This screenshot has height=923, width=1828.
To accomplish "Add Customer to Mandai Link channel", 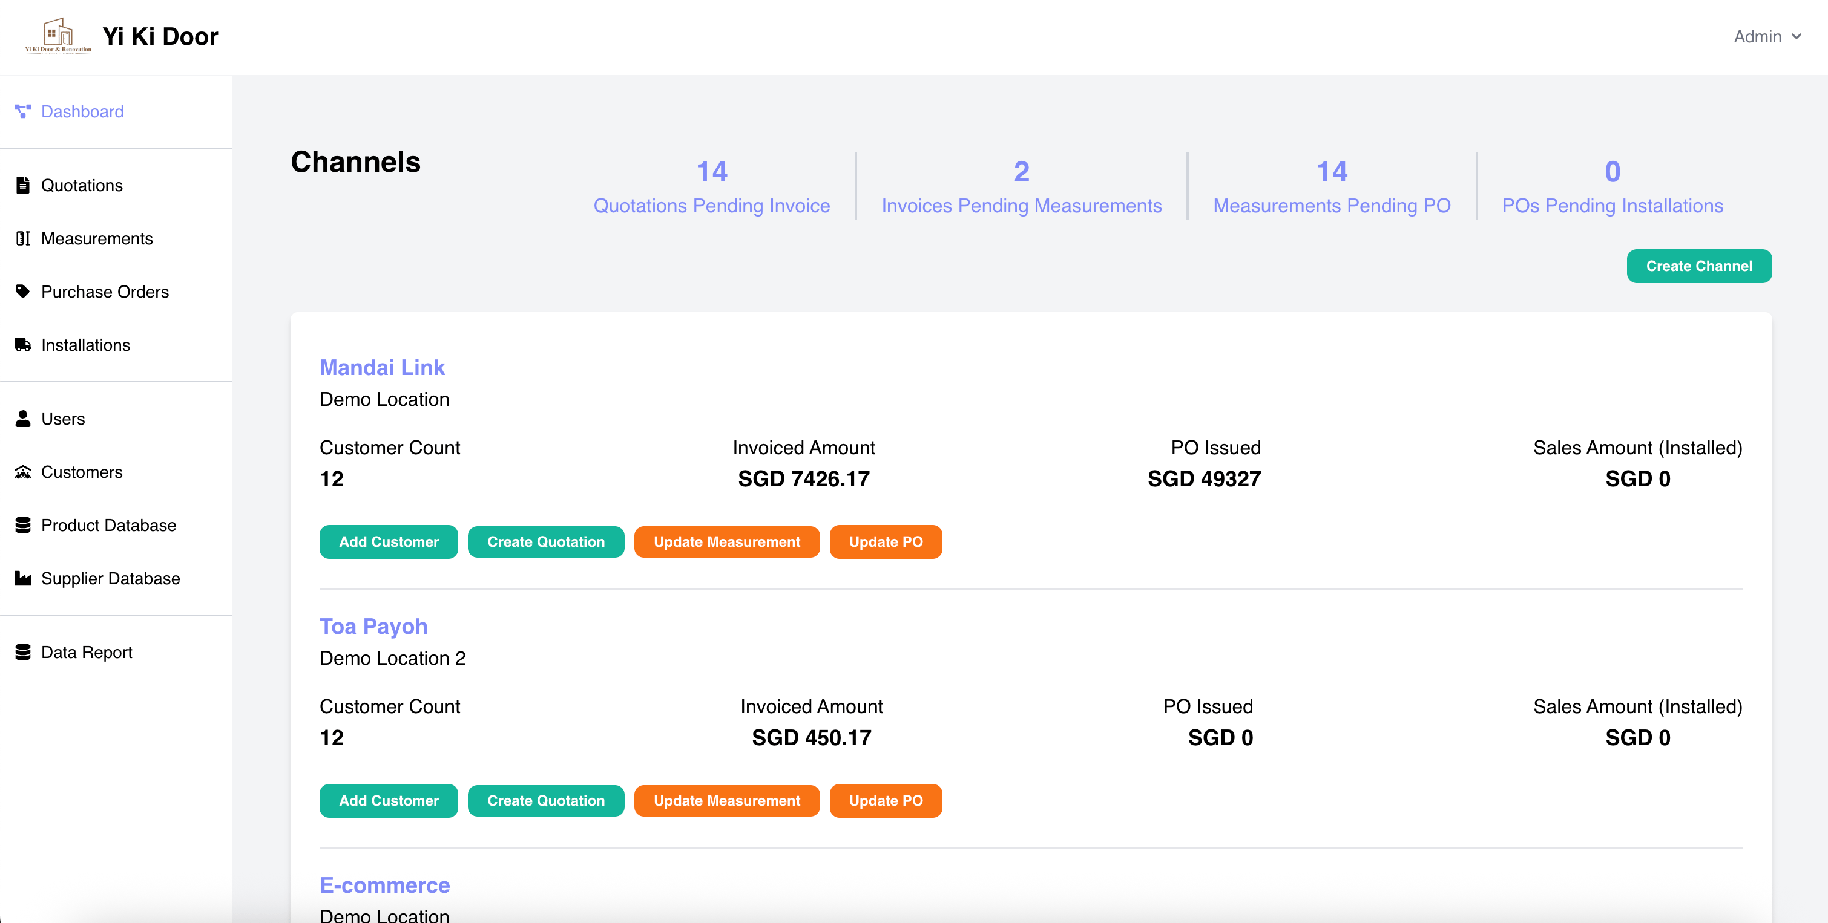I will (388, 541).
